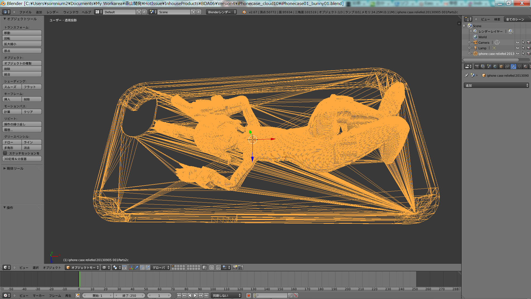Click the Translate button in Transform
Viewport: 531px width, 299px height.
(22, 33)
